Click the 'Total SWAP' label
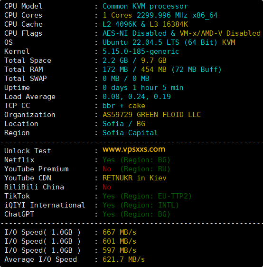This screenshot has height=267, width=263. (26, 79)
